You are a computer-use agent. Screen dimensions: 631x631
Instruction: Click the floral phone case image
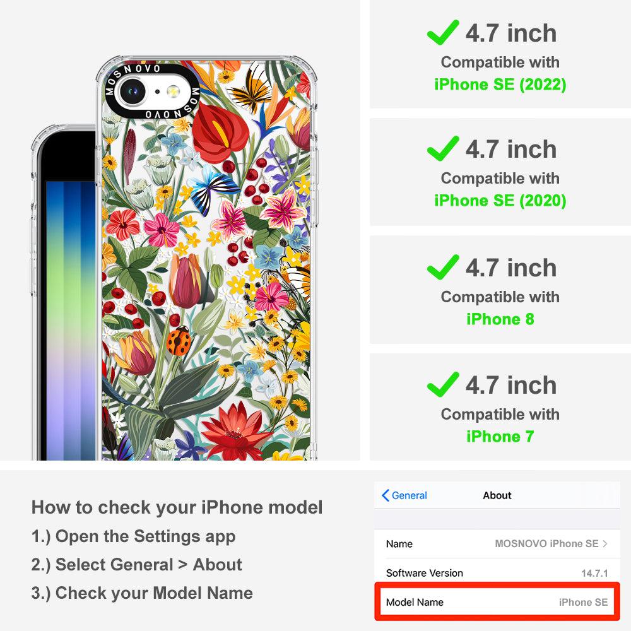tap(207, 257)
